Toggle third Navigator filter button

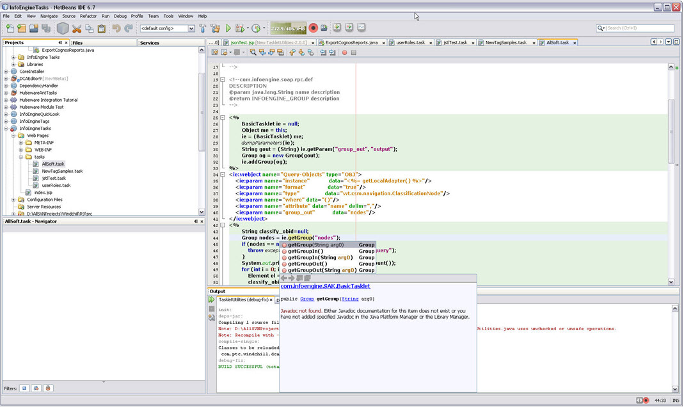pyautogui.click(x=48, y=388)
